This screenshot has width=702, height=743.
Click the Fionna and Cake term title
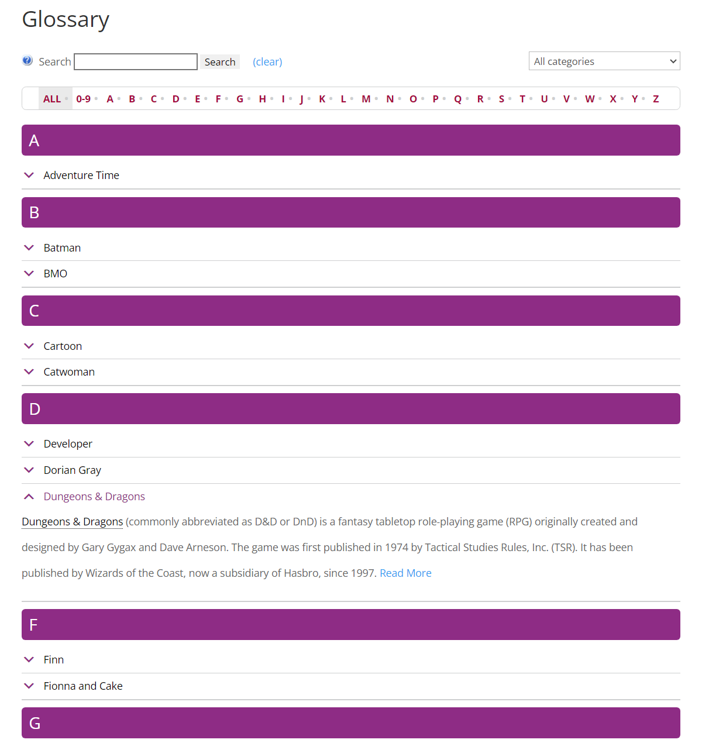(83, 686)
